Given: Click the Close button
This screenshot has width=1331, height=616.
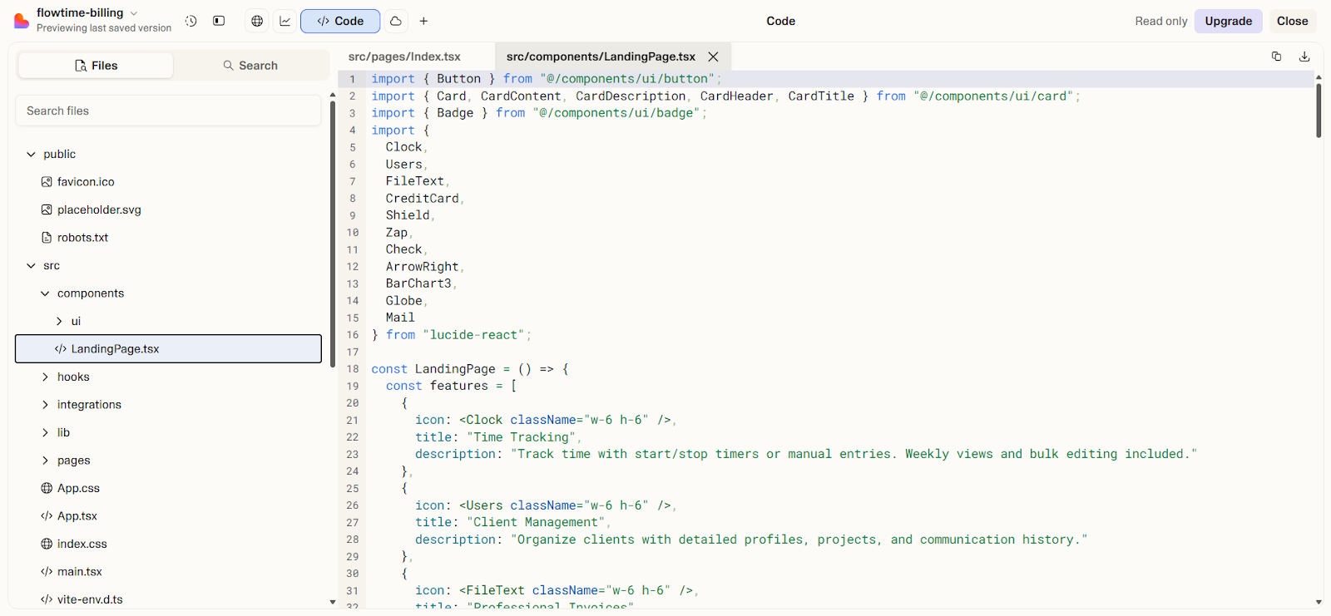Looking at the screenshot, I should tap(1293, 21).
